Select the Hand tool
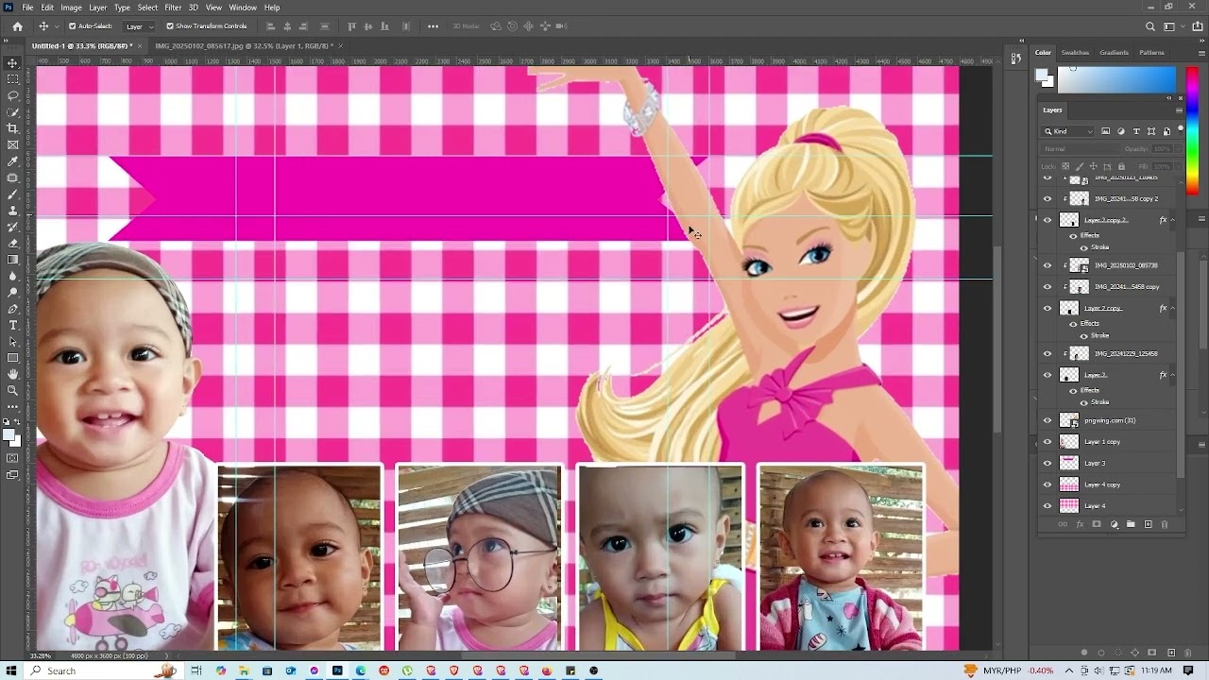1209x680 pixels. coord(12,374)
